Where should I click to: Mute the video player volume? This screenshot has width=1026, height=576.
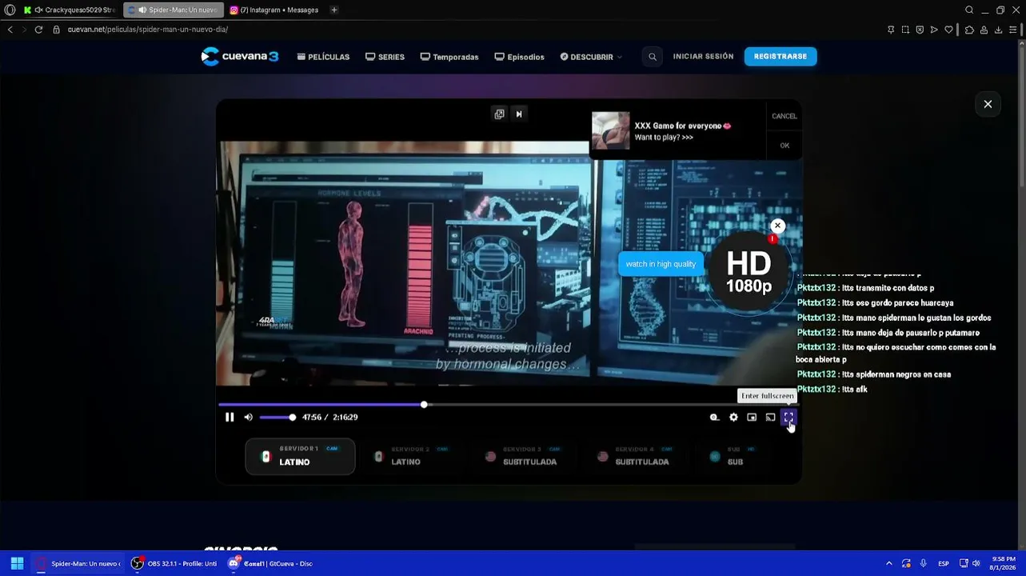[248, 417]
